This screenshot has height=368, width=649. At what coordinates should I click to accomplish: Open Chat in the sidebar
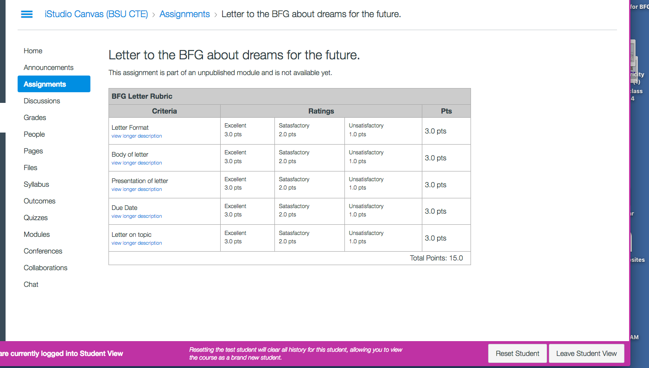(x=31, y=285)
